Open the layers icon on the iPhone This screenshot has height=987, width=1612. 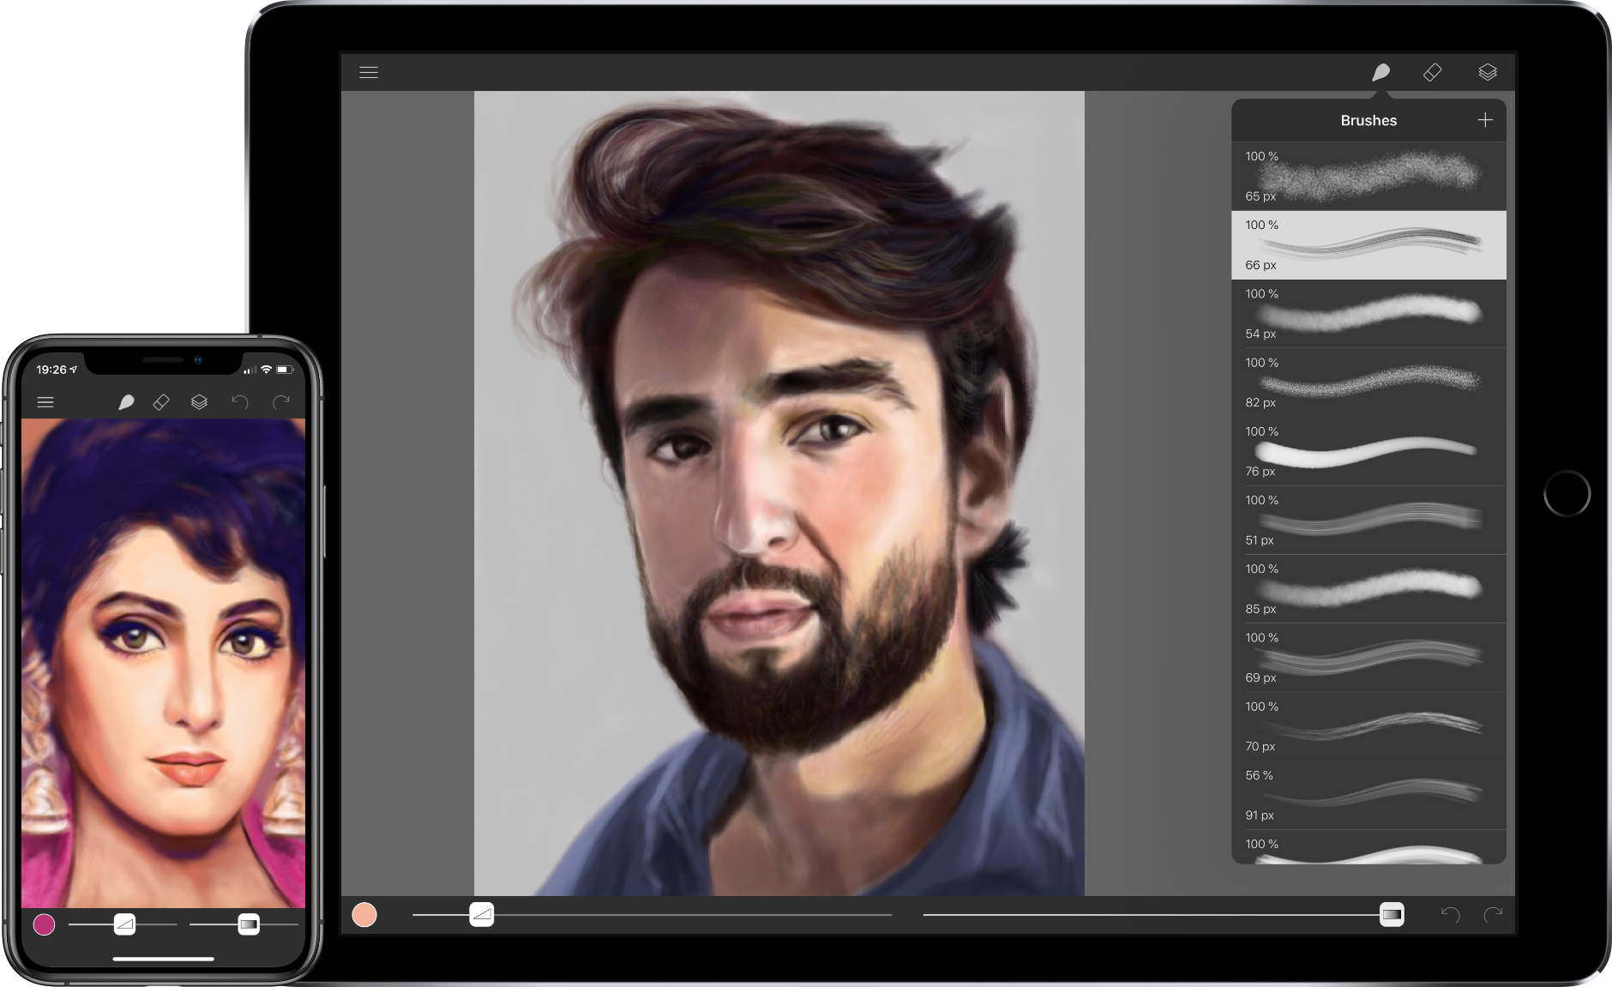(199, 402)
